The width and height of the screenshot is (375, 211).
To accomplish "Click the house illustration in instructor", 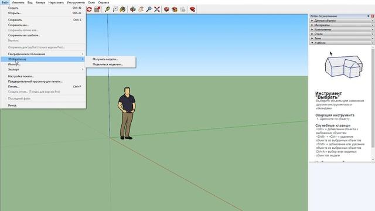I will (x=343, y=66).
